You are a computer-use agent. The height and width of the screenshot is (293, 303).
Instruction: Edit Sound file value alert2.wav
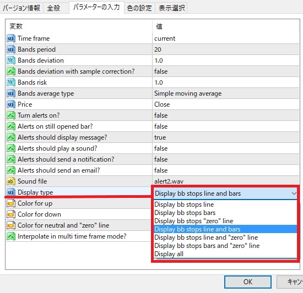tap(226, 181)
